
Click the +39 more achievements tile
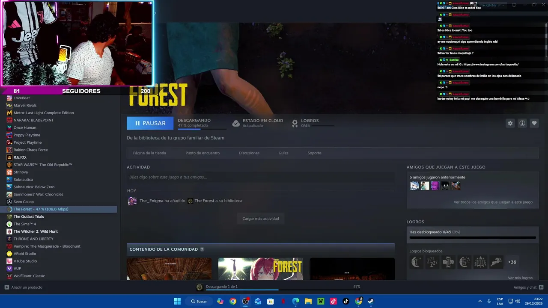[512, 262]
